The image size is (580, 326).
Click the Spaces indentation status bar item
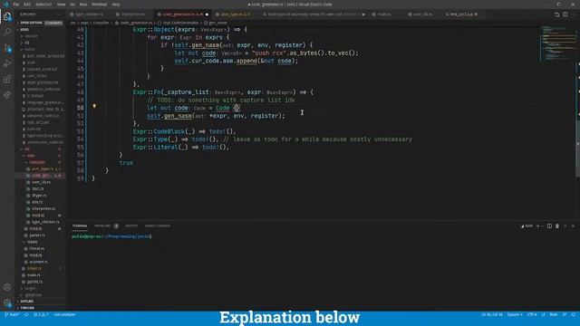515,314
